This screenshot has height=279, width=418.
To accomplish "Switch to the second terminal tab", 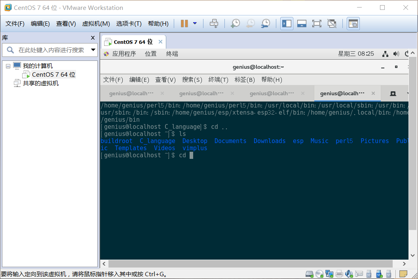I will point(201,93).
